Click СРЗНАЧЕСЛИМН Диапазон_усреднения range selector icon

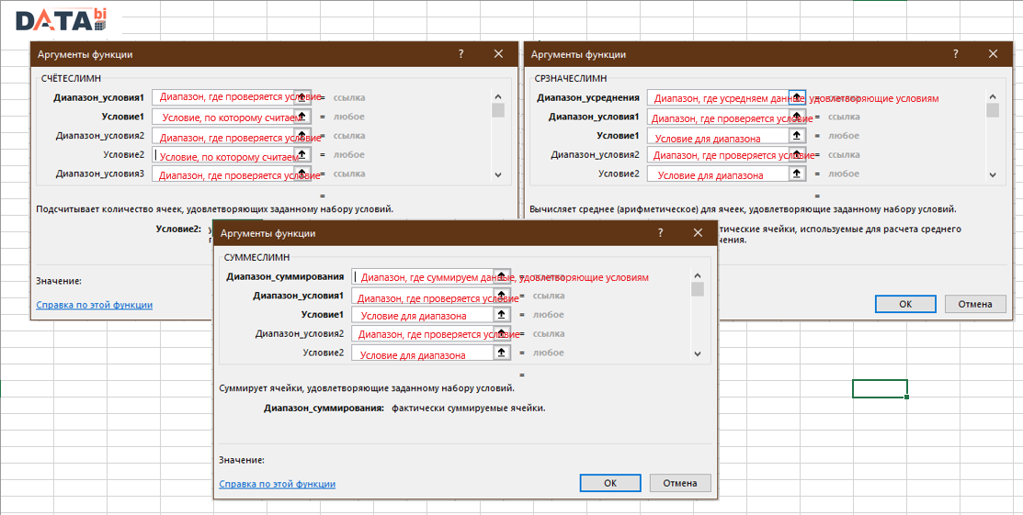point(797,98)
